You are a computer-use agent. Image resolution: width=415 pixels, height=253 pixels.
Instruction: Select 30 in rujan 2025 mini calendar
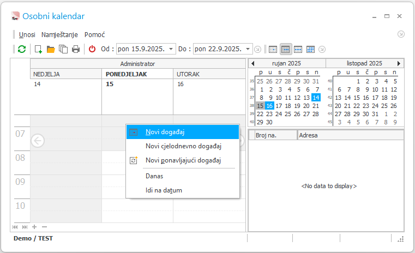tap(269, 122)
